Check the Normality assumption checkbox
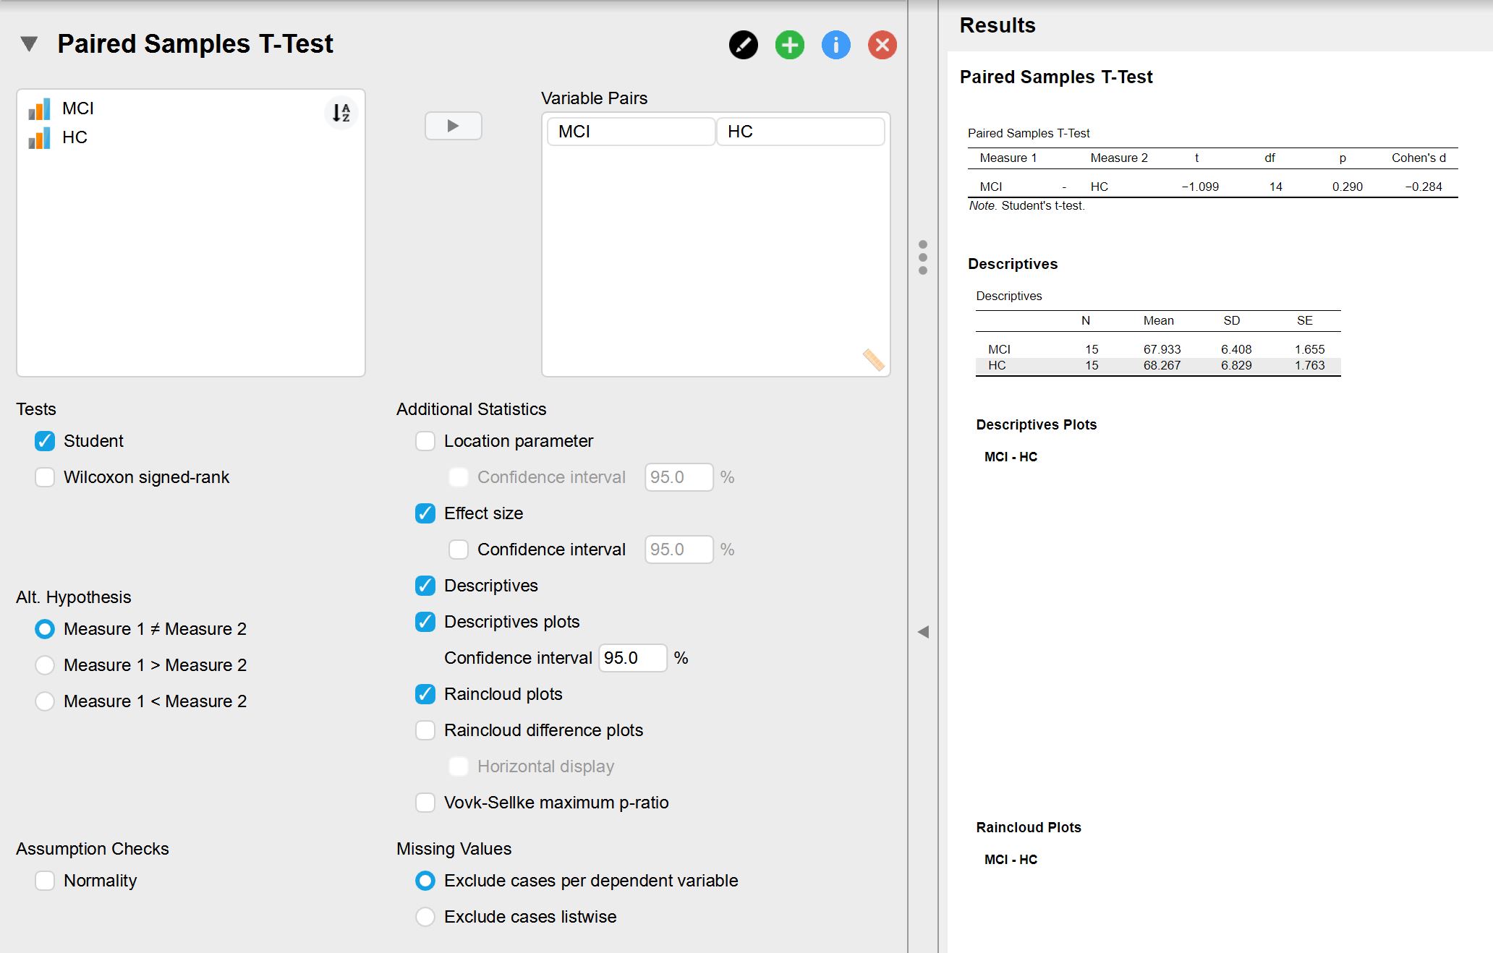This screenshot has width=1493, height=953. (45, 881)
